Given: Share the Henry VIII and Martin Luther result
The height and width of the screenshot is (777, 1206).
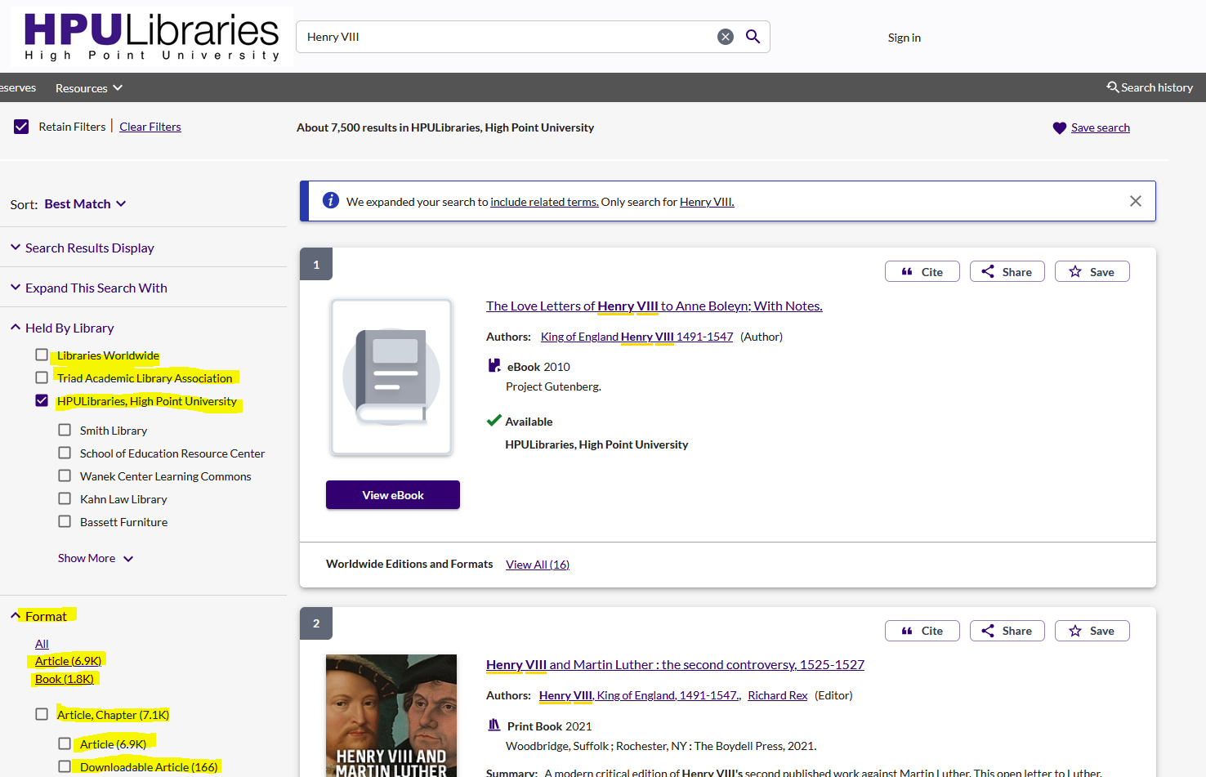Looking at the screenshot, I should coord(1007,631).
